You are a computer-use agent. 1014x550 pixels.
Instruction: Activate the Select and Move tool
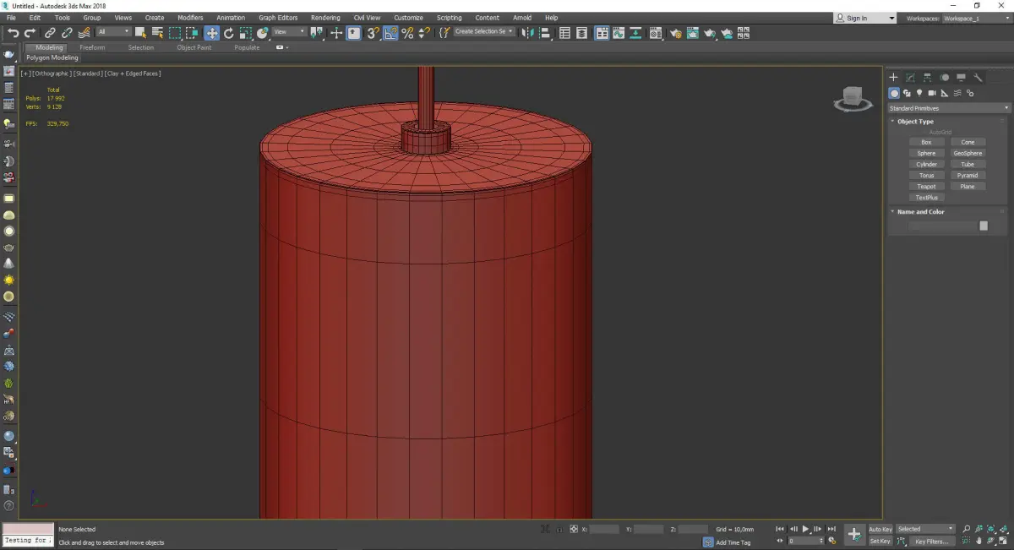(211, 33)
